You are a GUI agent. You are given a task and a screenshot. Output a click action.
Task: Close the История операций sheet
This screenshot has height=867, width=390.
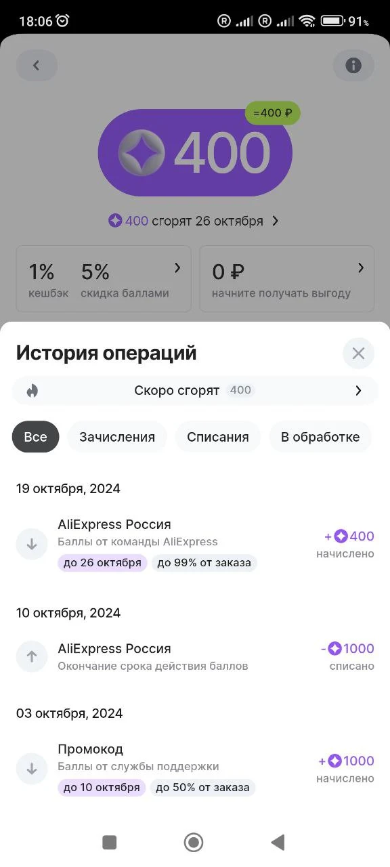358,353
